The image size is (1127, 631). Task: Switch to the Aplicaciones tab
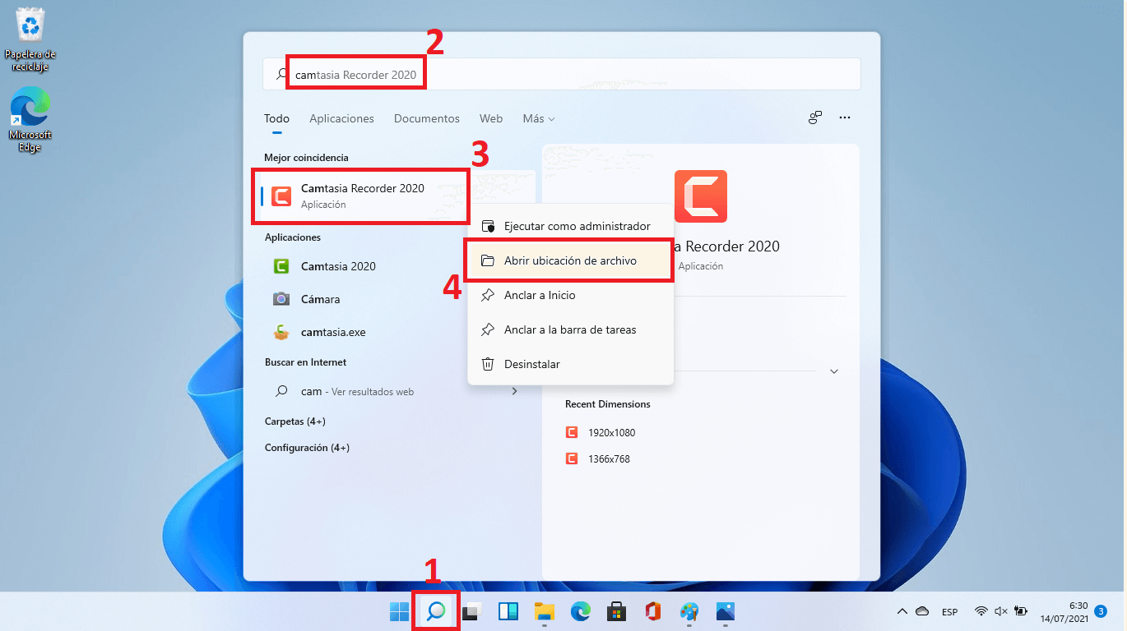click(341, 118)
